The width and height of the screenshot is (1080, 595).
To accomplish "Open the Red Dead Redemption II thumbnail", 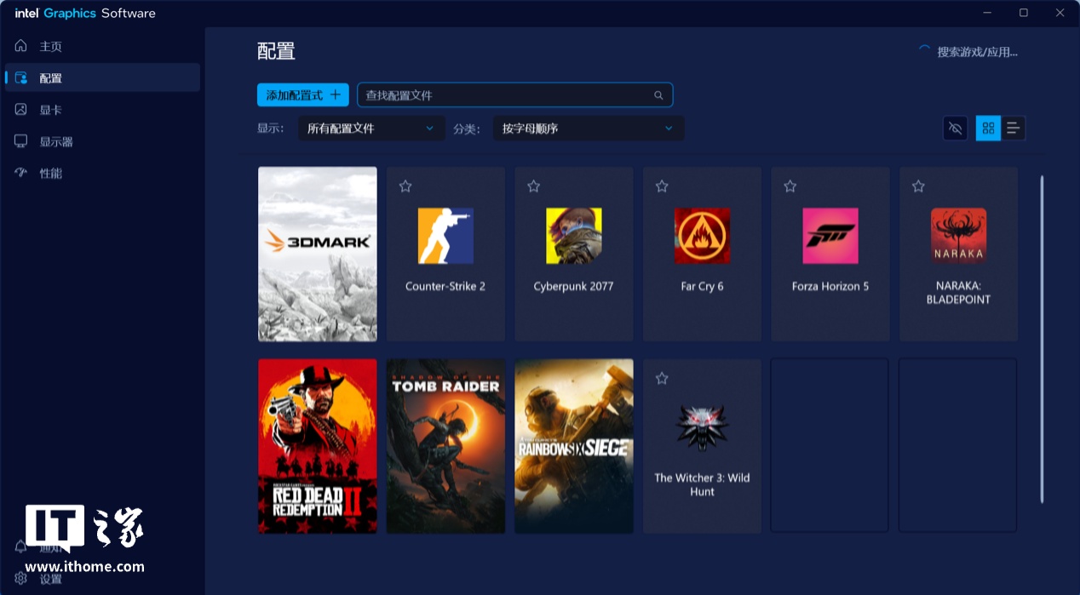I will (x=318, y=446).
